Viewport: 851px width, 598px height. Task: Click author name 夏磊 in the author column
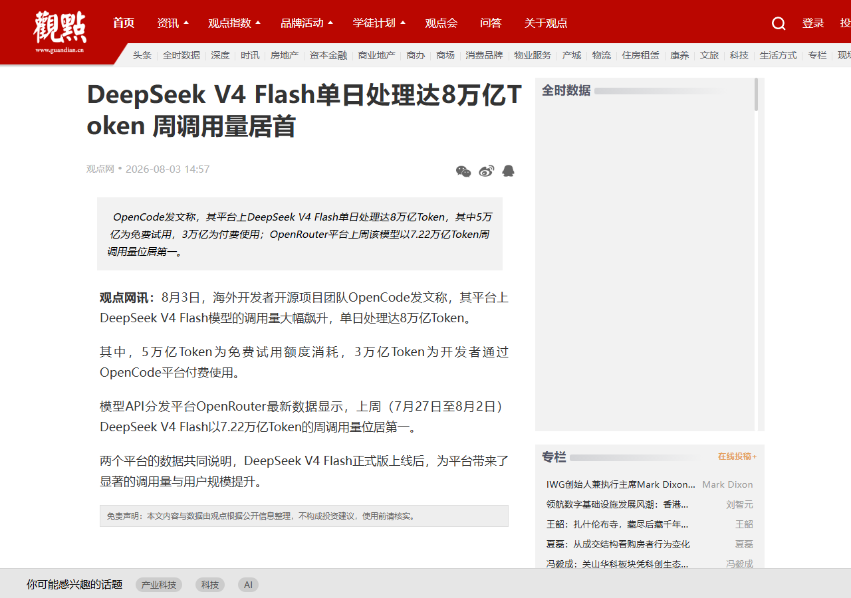tap(744, 544)
